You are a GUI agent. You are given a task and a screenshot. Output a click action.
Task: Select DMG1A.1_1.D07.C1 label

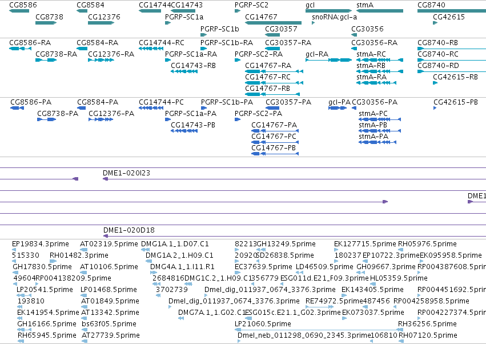coord(175,244)
